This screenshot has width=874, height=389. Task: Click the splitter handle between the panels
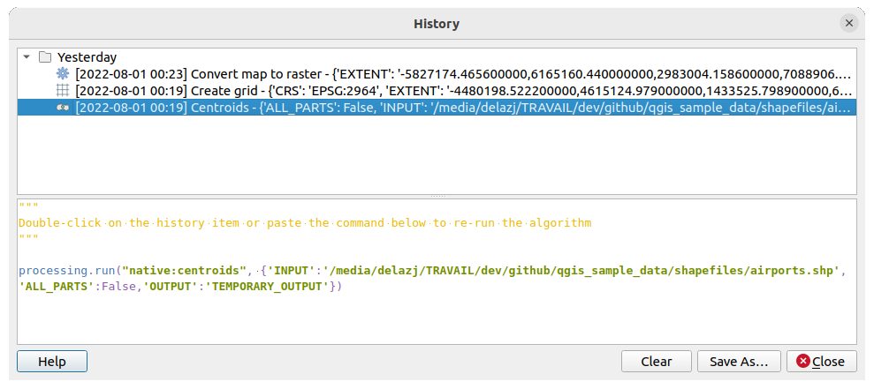coord(437,196)
